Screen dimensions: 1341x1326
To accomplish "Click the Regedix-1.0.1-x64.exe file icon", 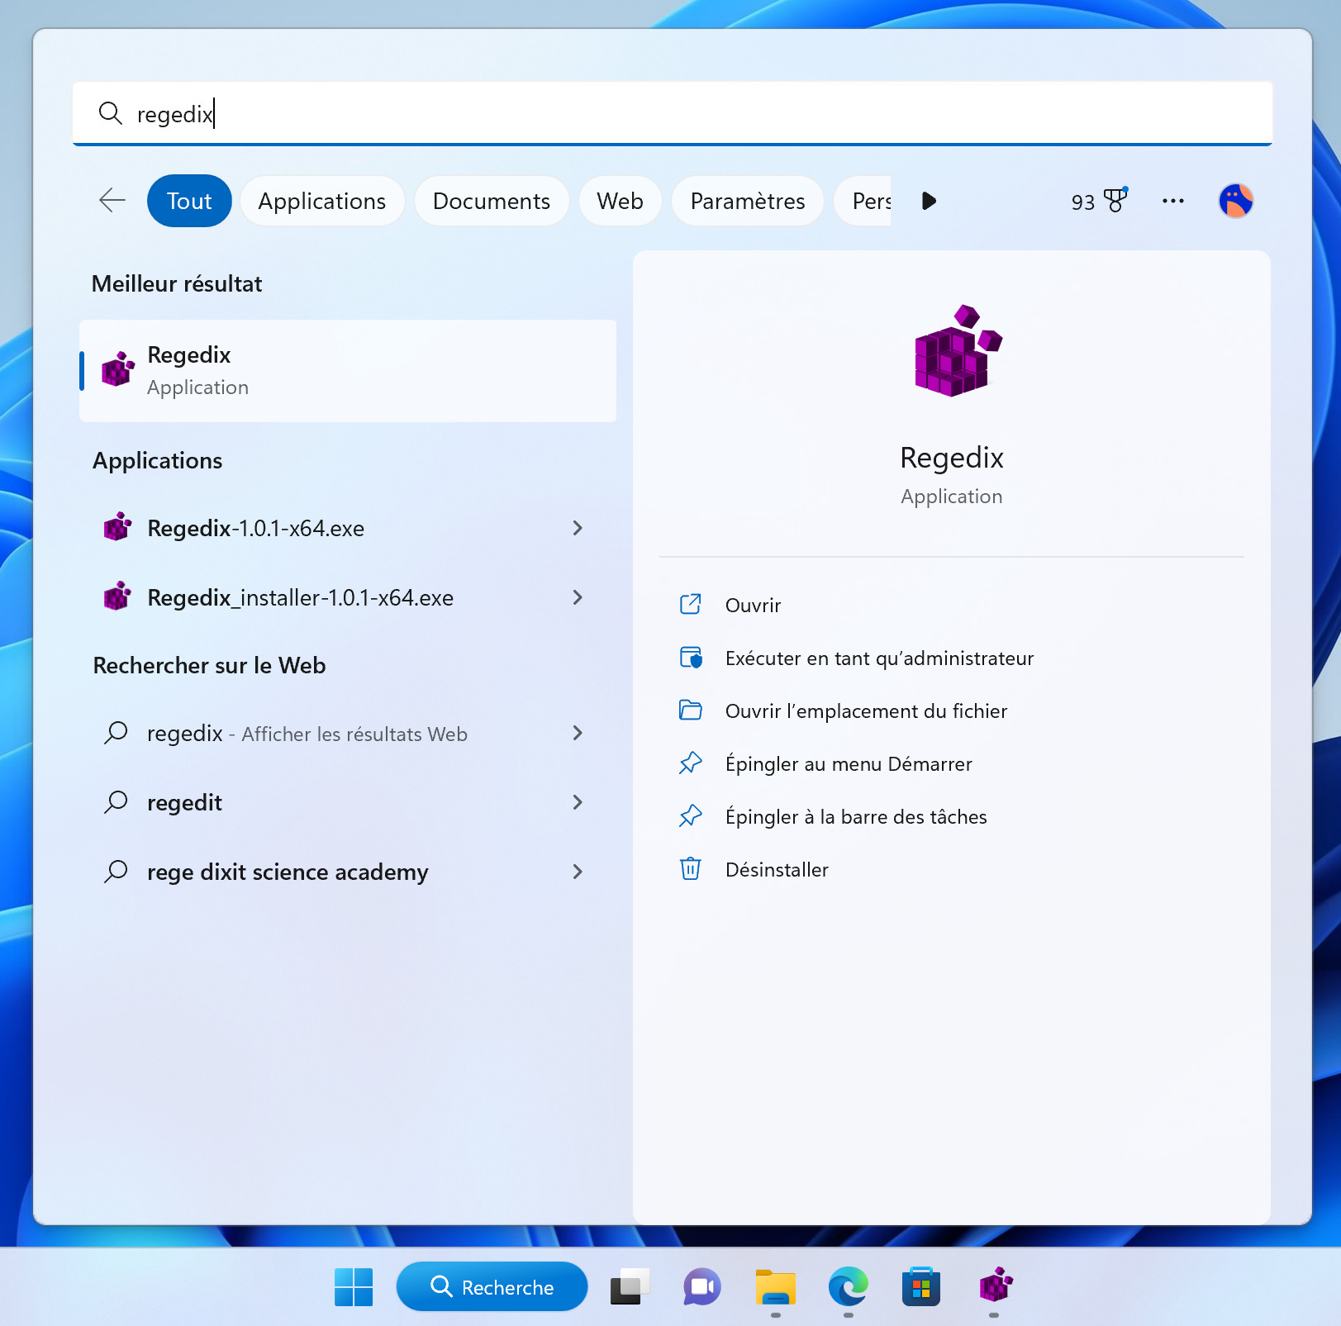I will coord(117,527).
